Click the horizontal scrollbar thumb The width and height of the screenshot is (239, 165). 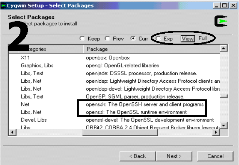tap(120, 132)
